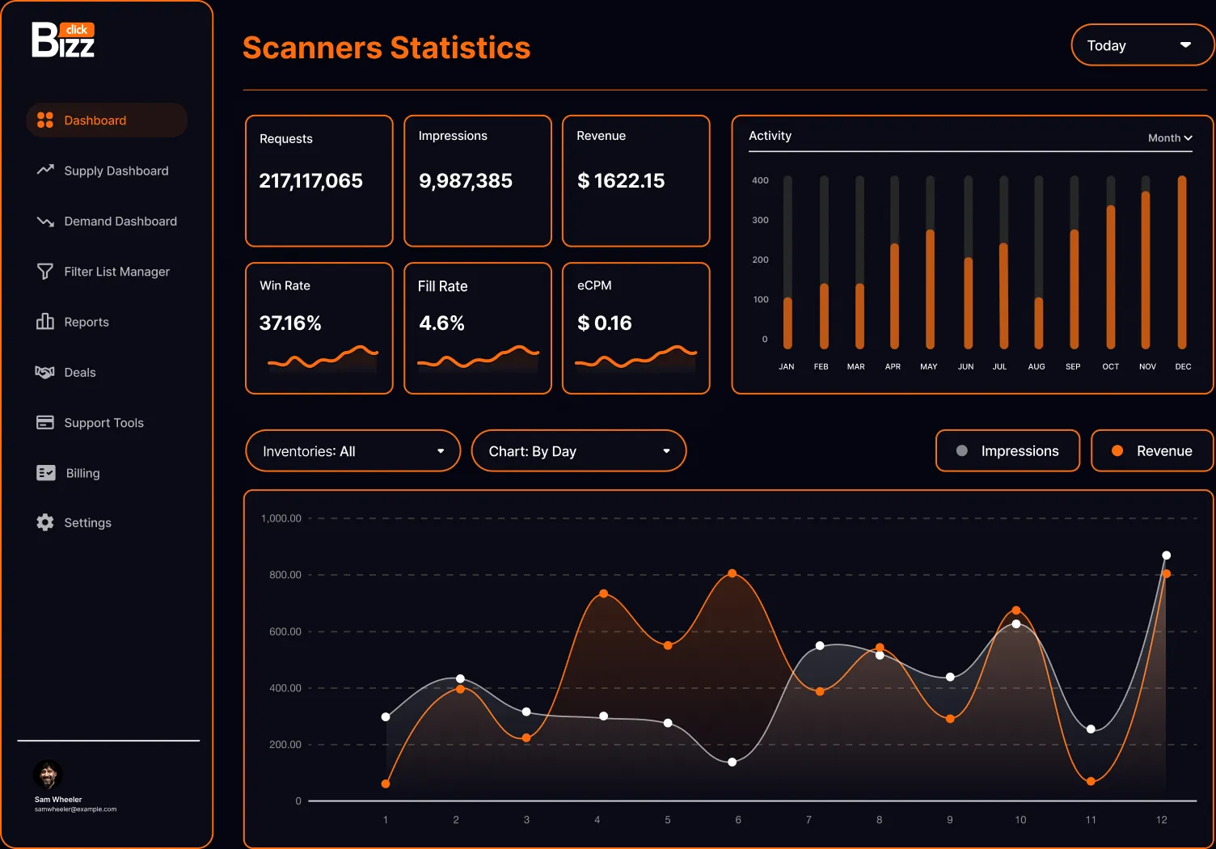Click the Filter List Manager funnel icon

coord(45,272)
